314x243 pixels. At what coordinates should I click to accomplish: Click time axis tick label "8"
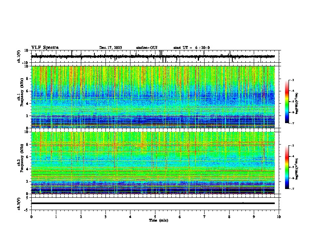(x=229, y=217)
